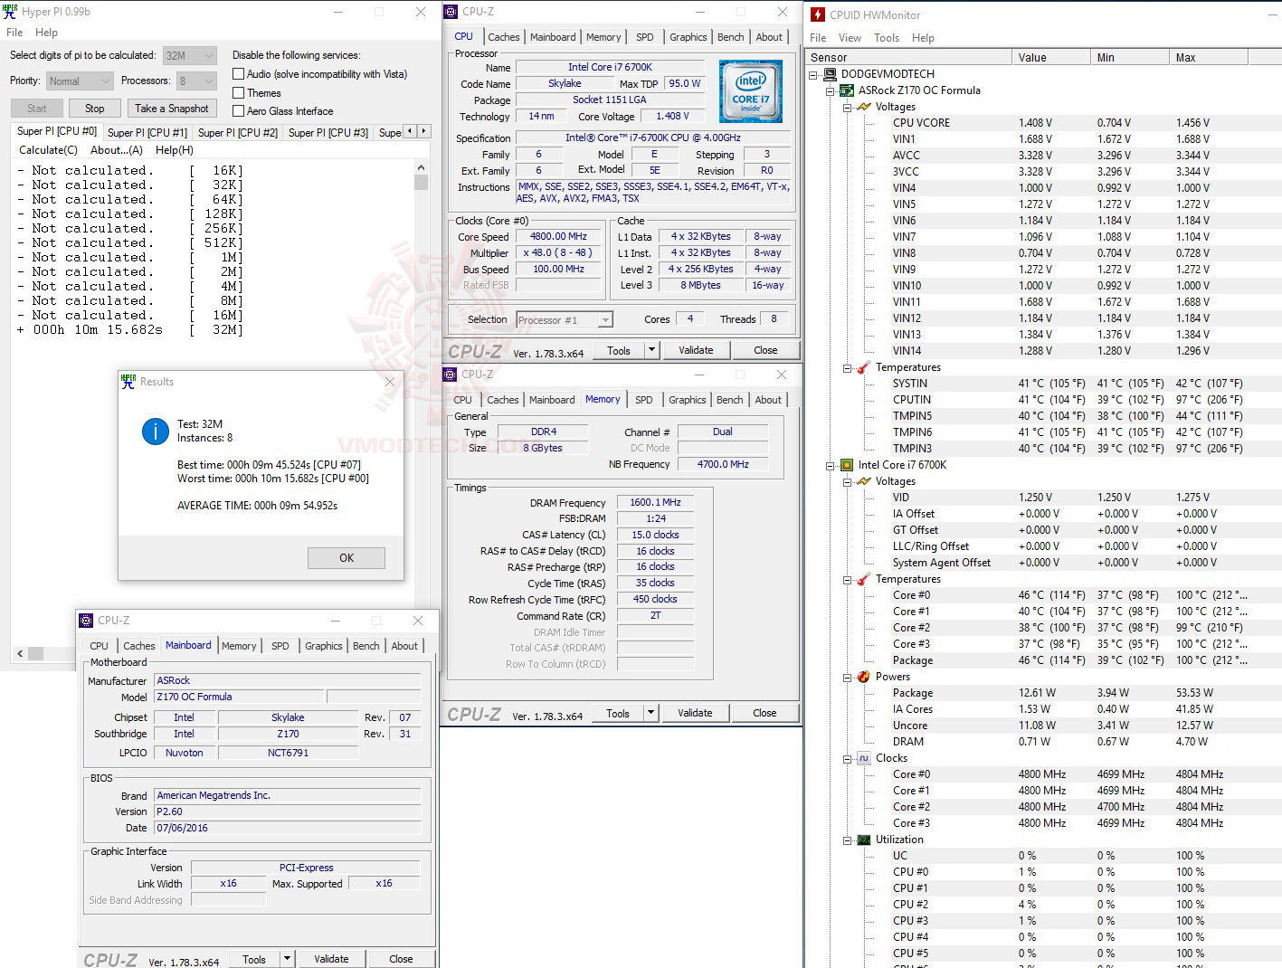The width and height of the screenshot is (1282, 968).
Task: Click the Intel Core i7 6700K chip icon
Action: pos(847,465)
